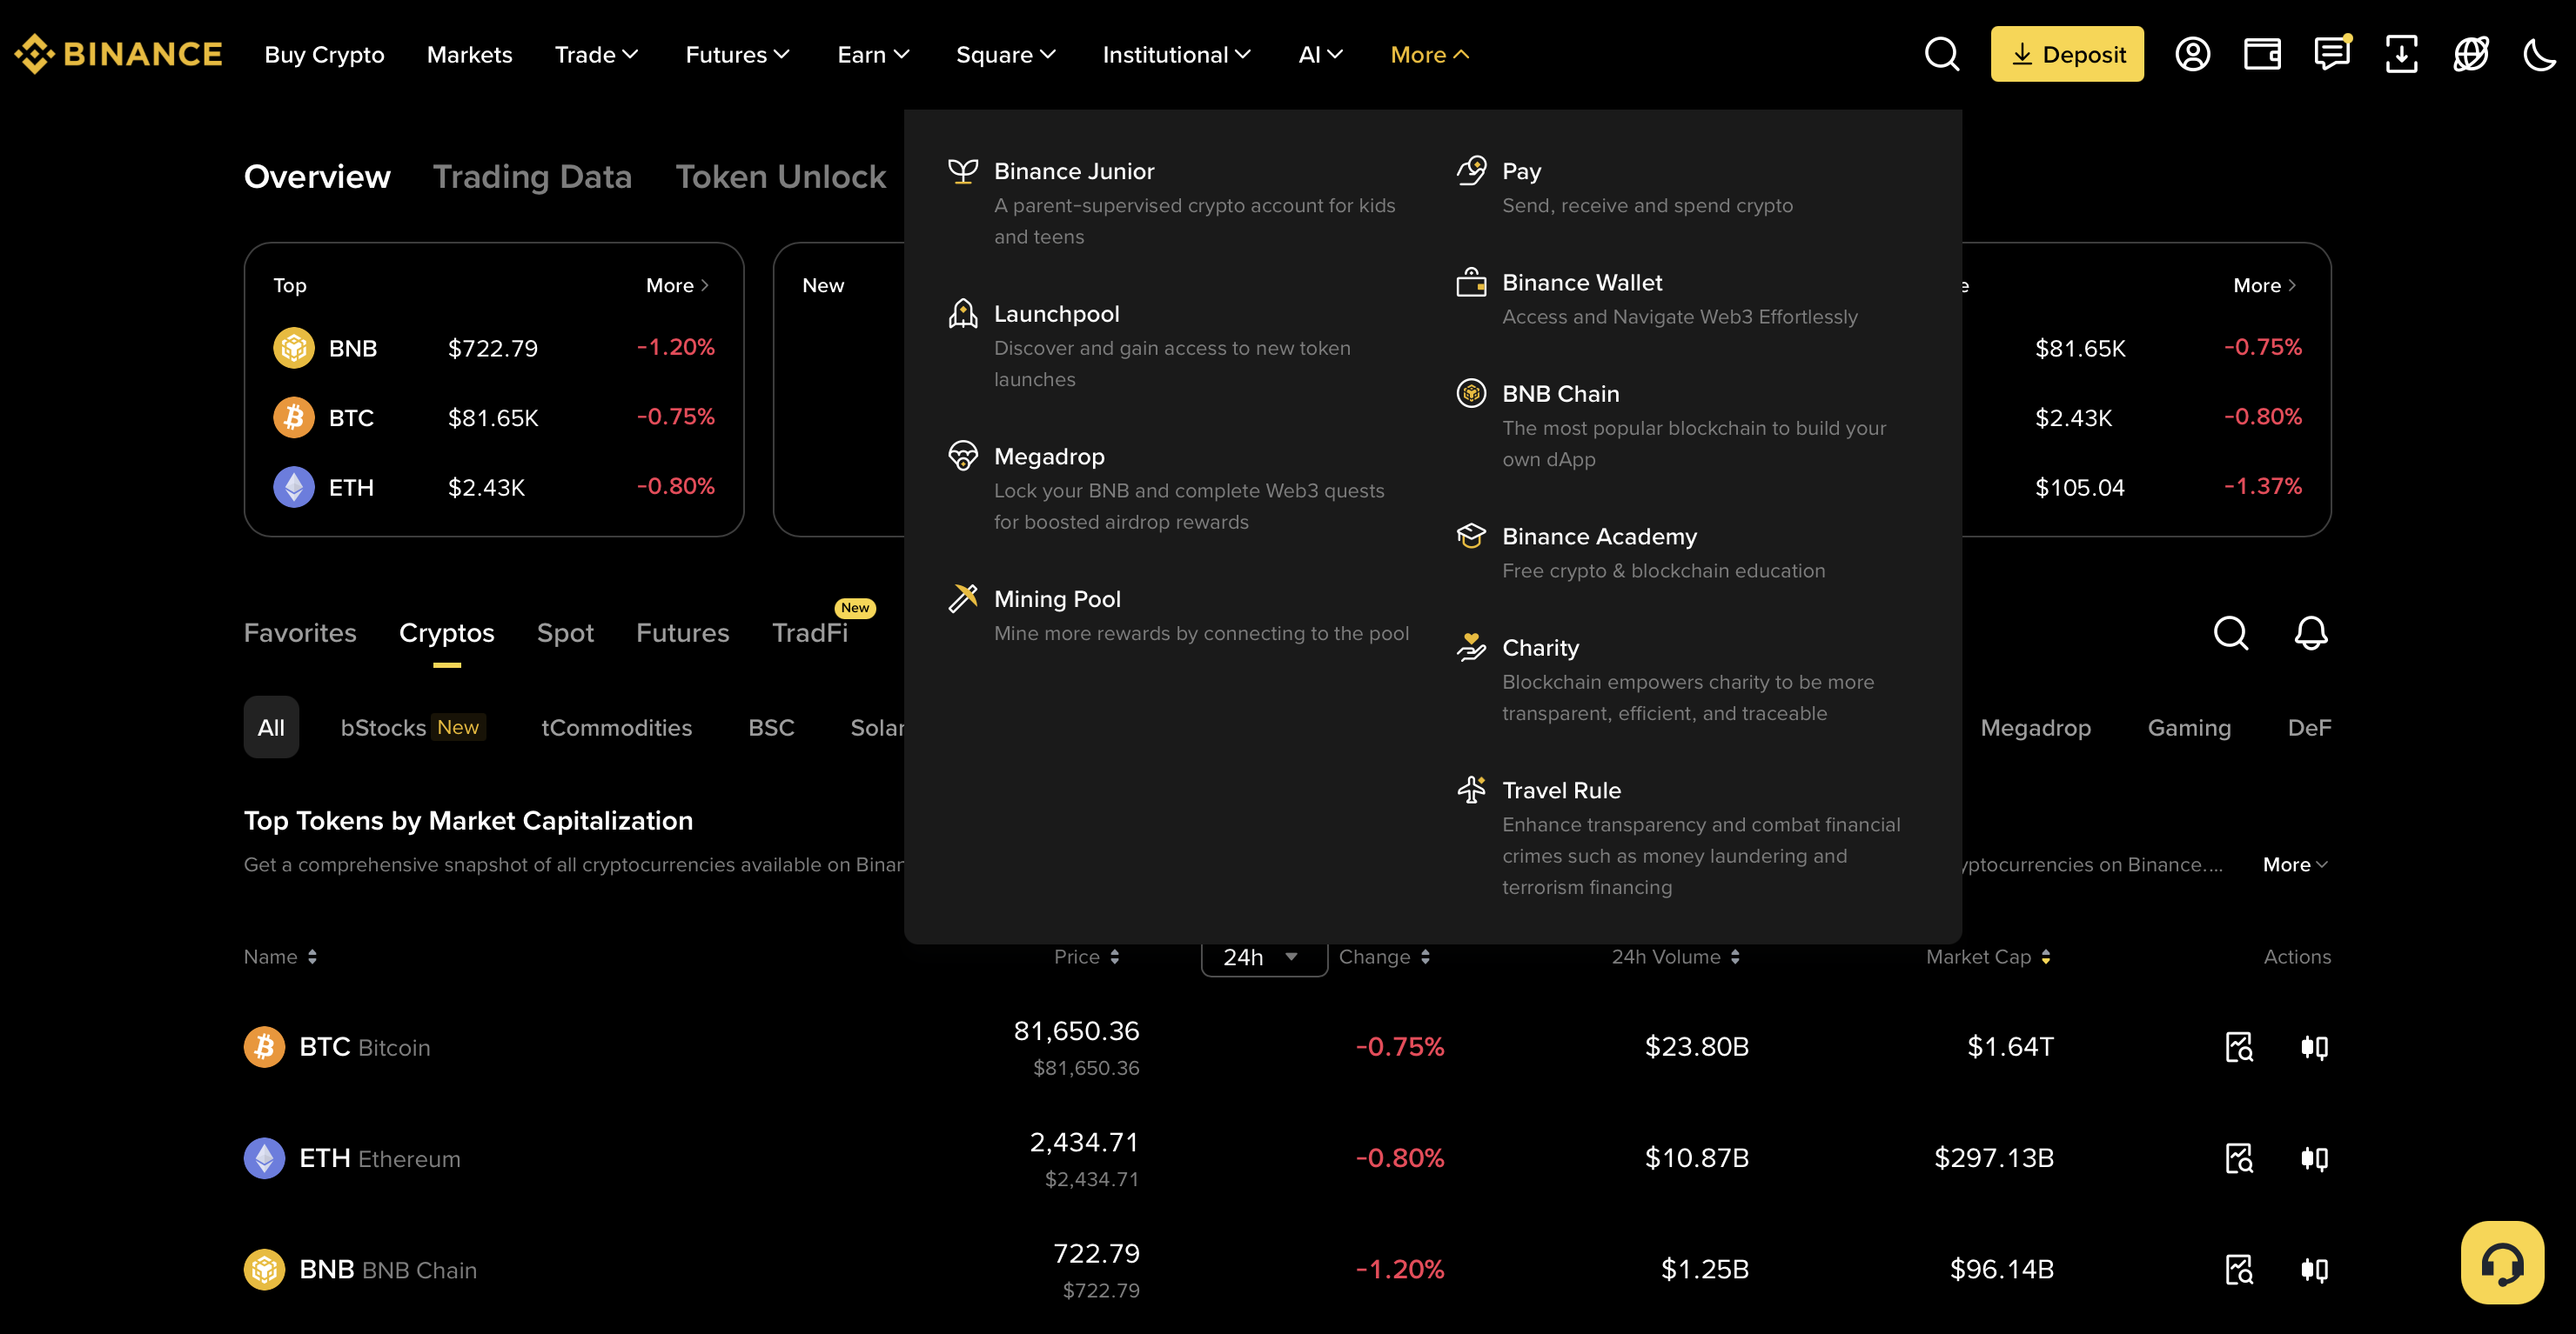Click the yellow Deposit button

(2066, 54)
